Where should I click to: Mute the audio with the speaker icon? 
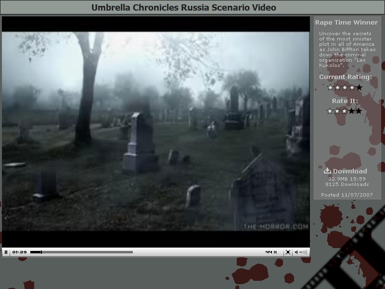pos(296,252)
